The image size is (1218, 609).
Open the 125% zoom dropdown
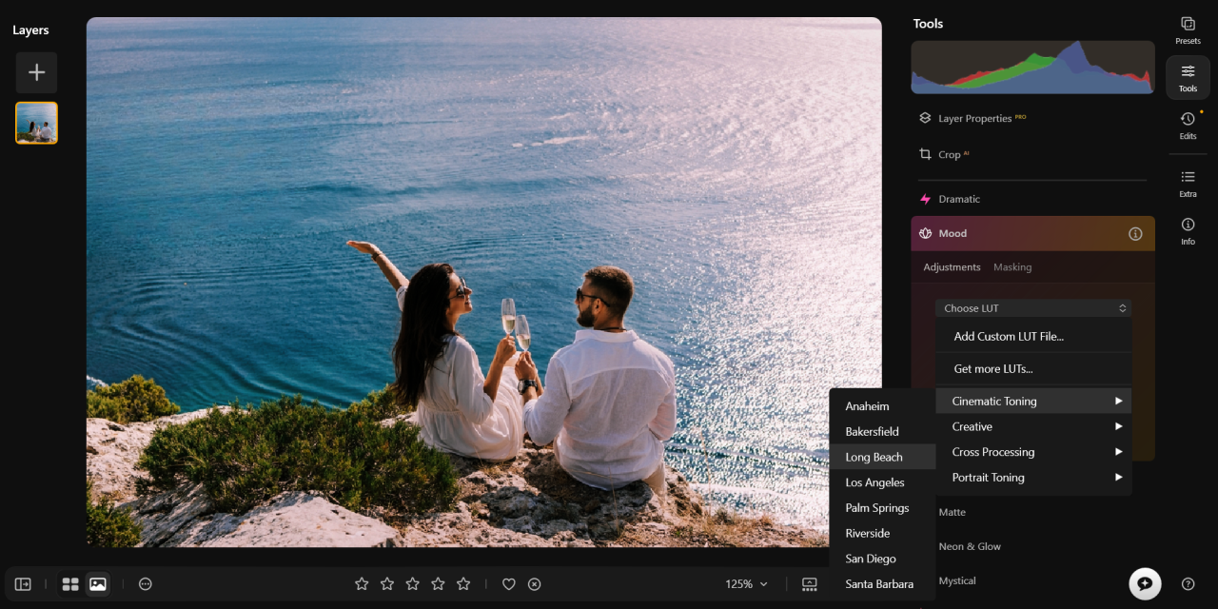coord(747,584)
